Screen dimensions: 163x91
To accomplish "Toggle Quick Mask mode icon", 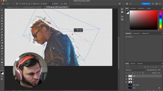I will click(x=2, y=76).
